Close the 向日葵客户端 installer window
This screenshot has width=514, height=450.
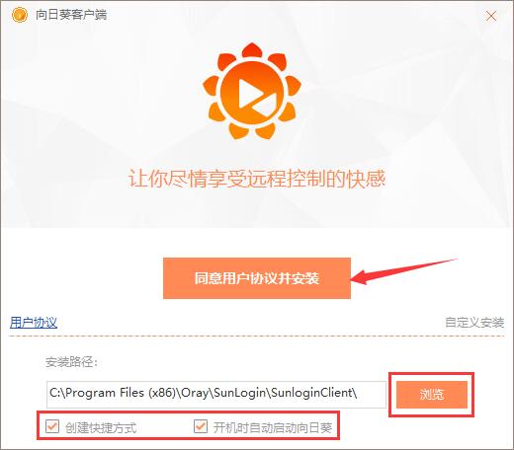click(491, 16)
